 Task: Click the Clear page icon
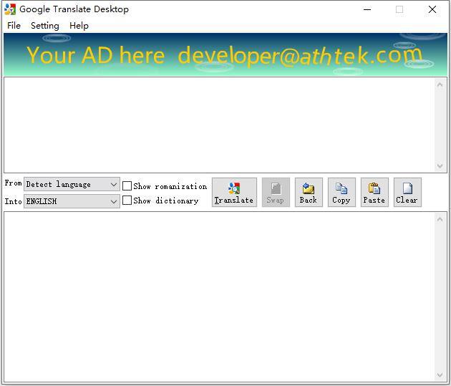coord(407,189)
